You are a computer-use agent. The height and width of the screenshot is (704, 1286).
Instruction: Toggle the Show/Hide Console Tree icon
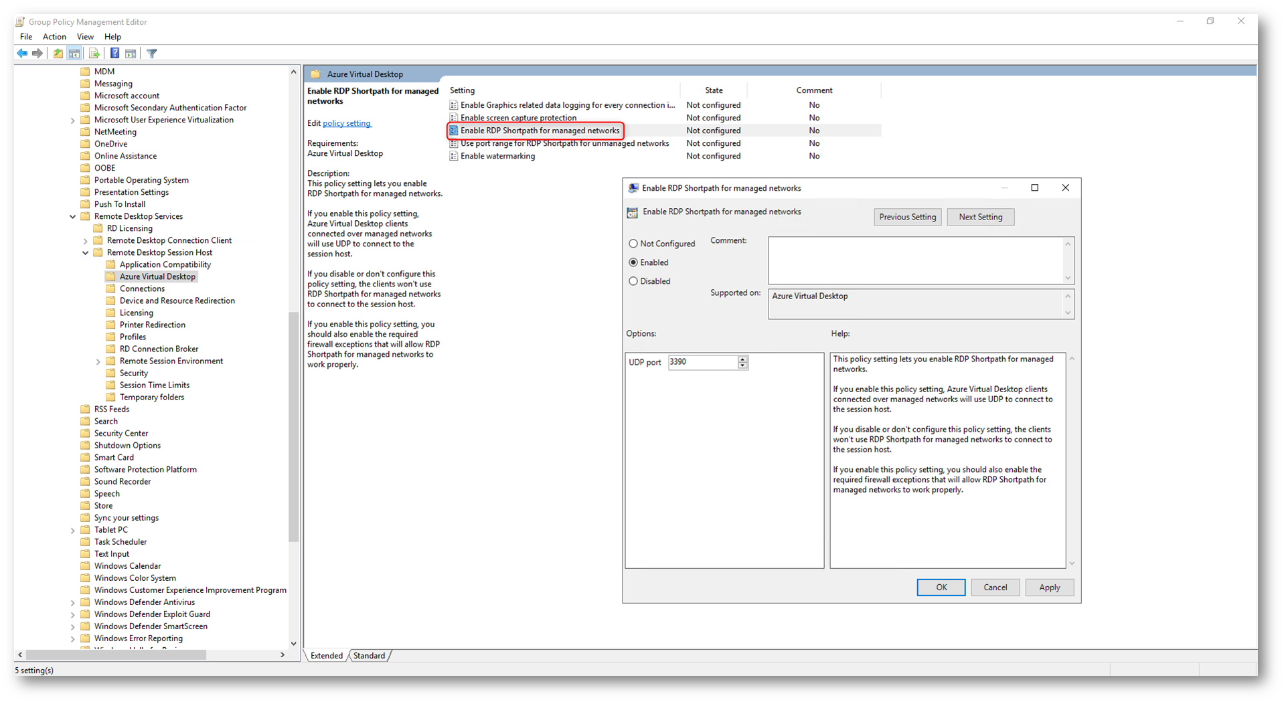74,54
